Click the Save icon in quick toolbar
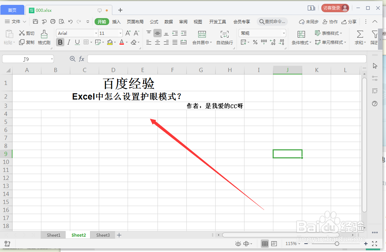The image size is (386, 252). point(35,22)
